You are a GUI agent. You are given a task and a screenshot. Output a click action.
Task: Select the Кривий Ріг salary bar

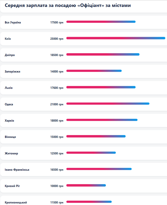[86, 185]
